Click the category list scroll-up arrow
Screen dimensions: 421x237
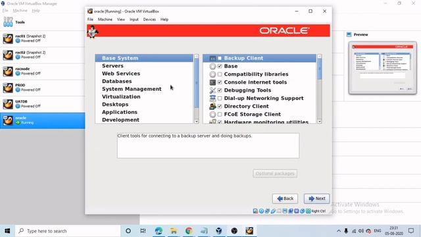pyautogui.click(x=197, y=57)
